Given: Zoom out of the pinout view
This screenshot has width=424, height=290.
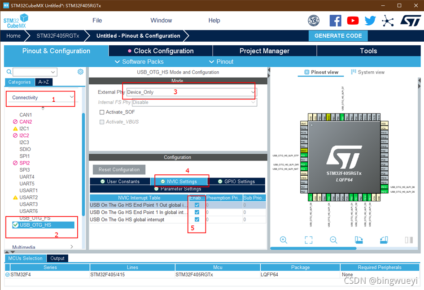Looking at the screenshot, I should point(333,240).
